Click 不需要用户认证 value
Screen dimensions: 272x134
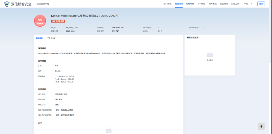pyautogui.click(x=61, y=94)
